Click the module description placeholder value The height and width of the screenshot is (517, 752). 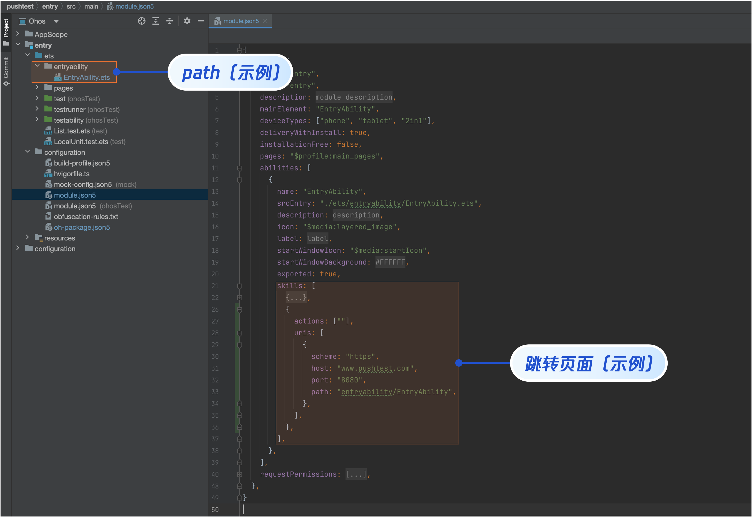coord(354,97)
